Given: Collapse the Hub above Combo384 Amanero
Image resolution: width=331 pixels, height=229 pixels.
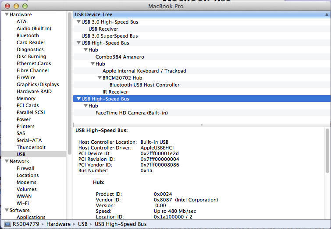Looking at the screenshot, I should (85, 50).
